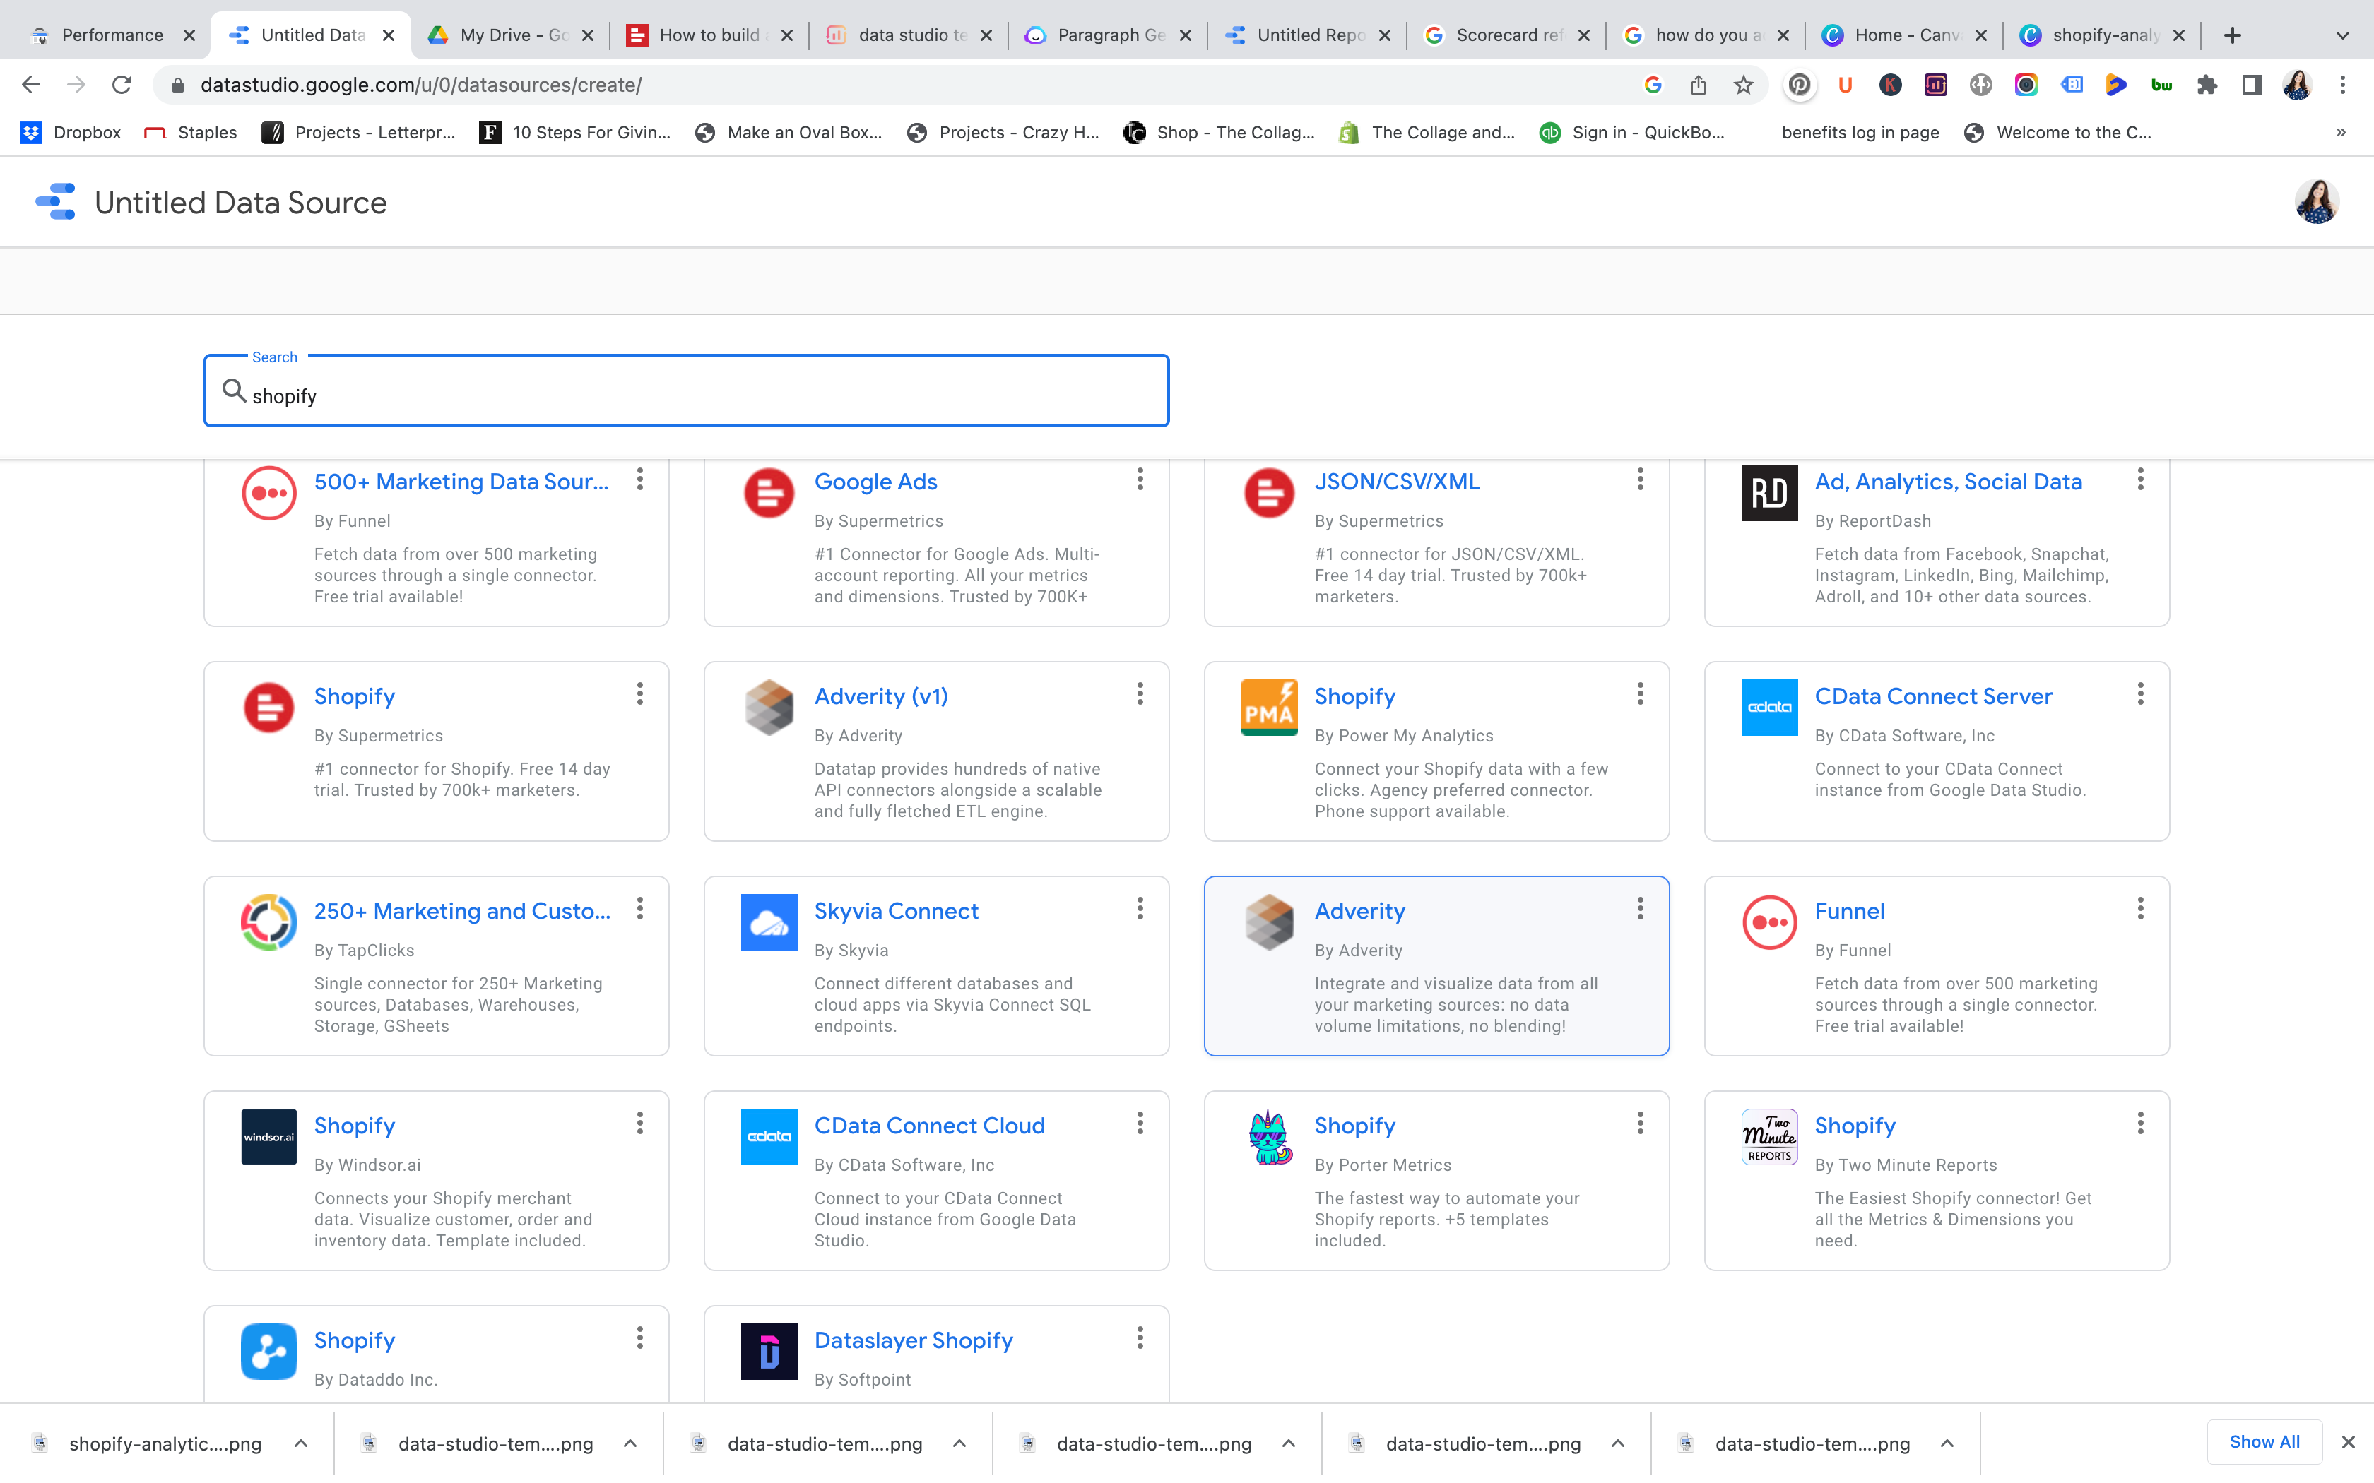Viewport: 2374px width, 1483px height.
Task: Reload the page with the refresh icon
Action: [122, 85]
